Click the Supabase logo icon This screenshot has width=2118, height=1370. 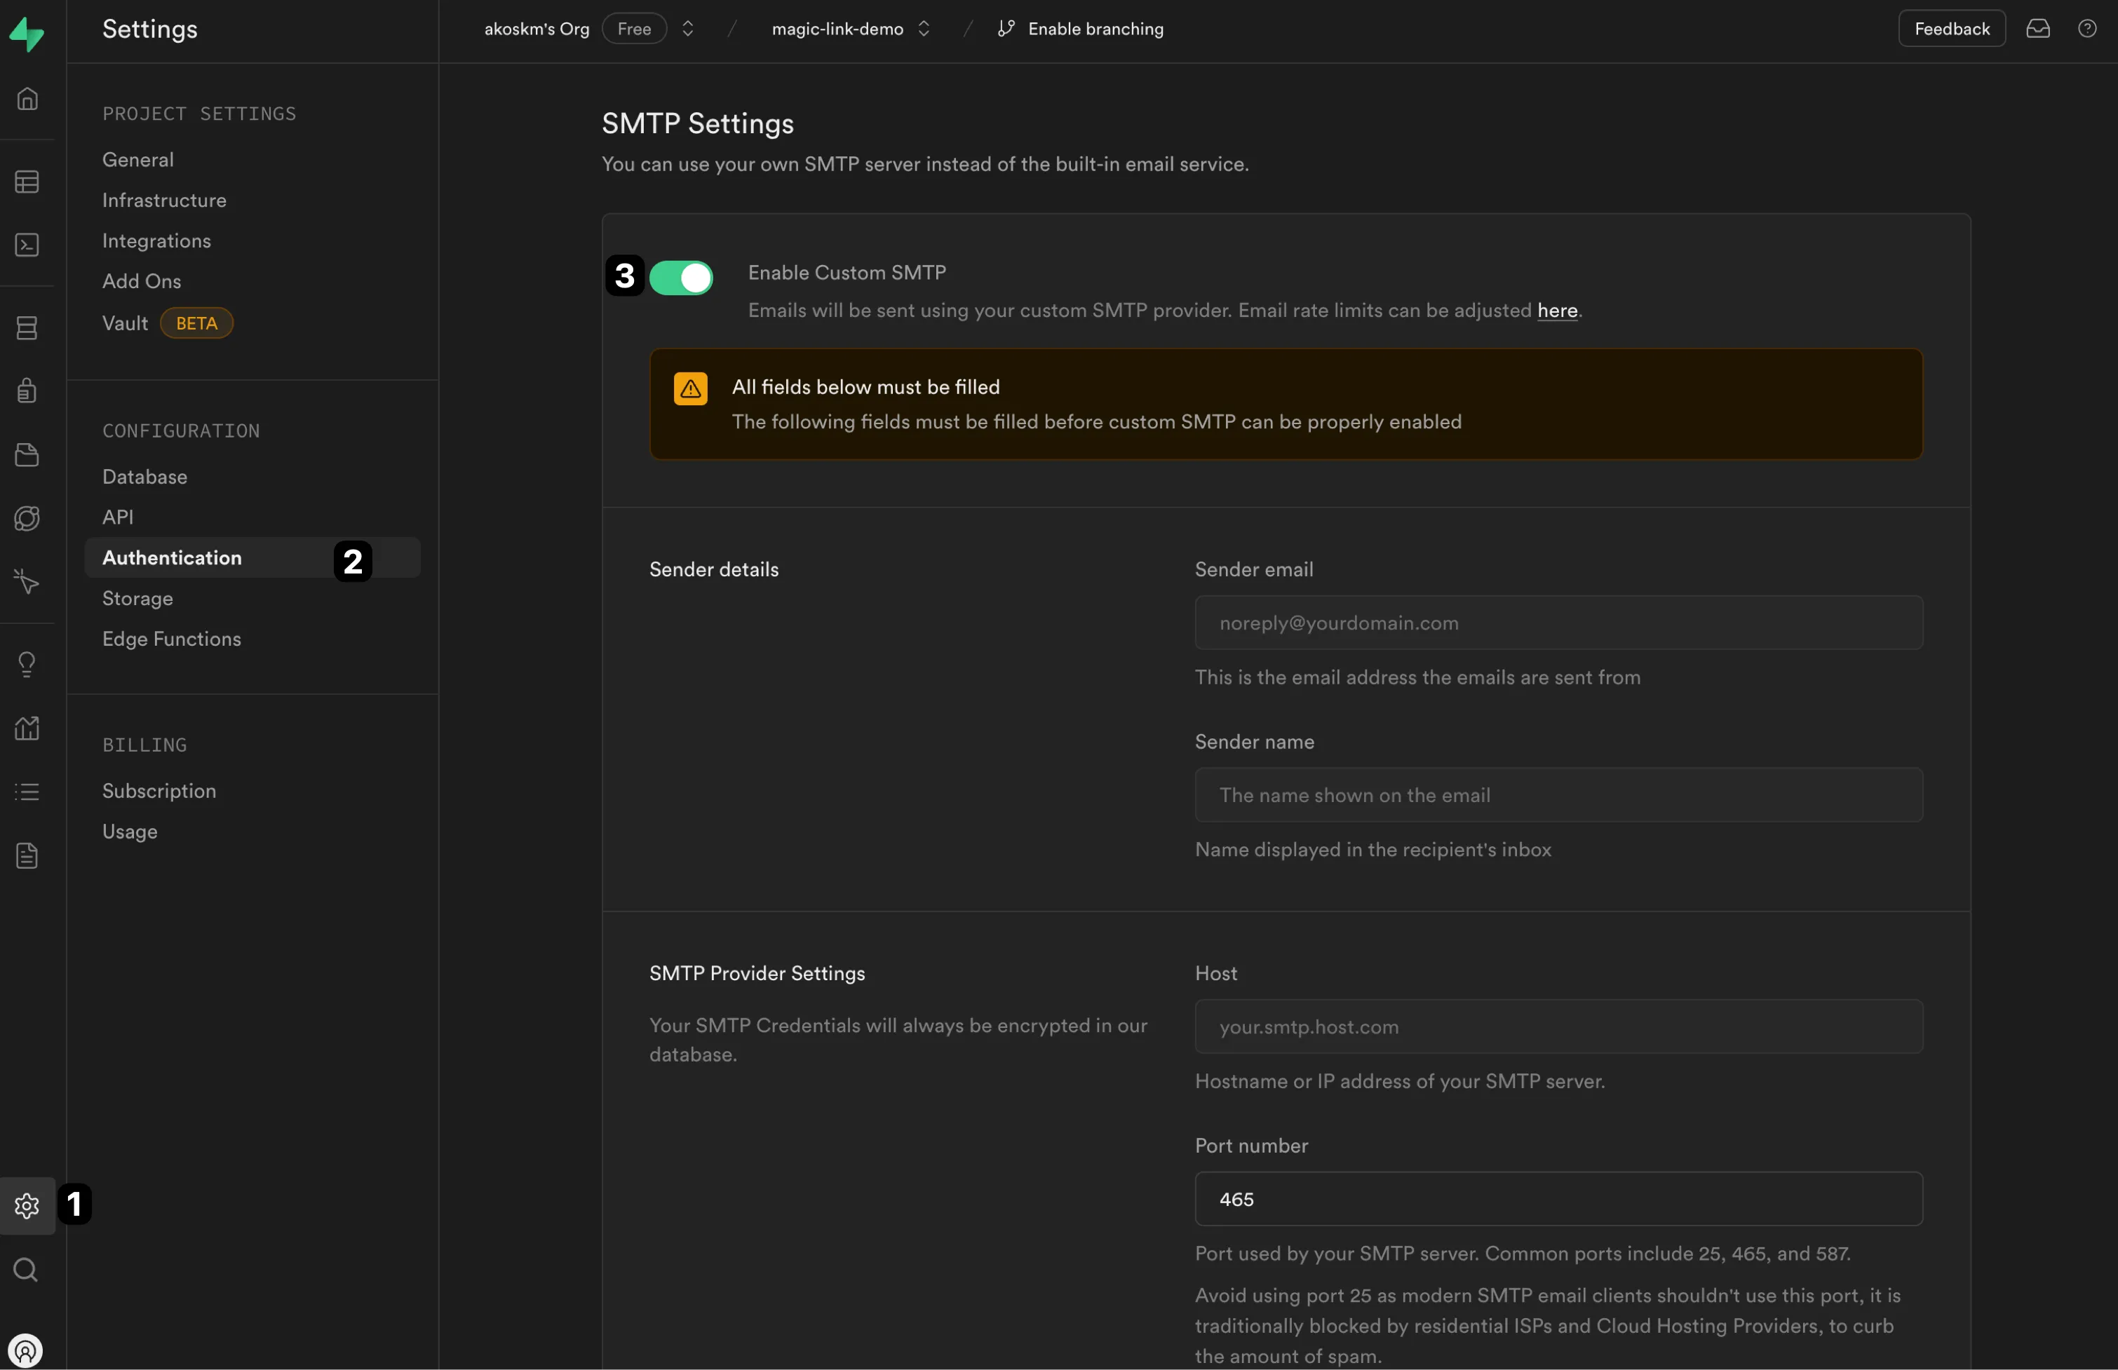pyautogui.click(x=27, y=34)
